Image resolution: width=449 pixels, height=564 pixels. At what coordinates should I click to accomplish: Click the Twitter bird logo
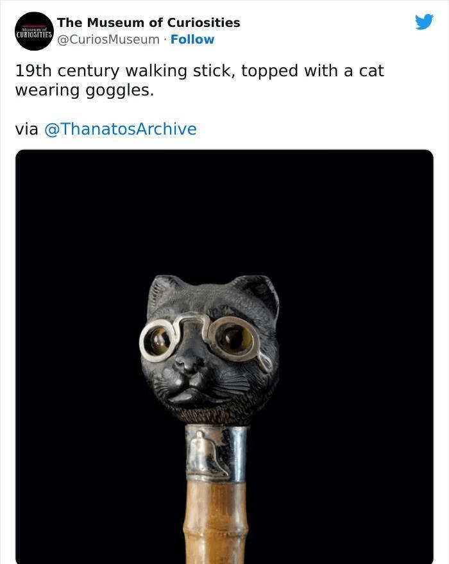pos(424,22)
